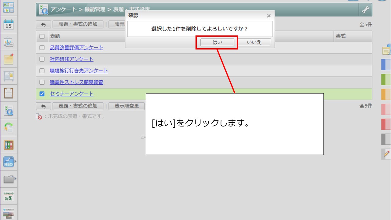Open the gray folder icon in sidebar
Viewport: 391px width, 220px height.
pos(9,179)
